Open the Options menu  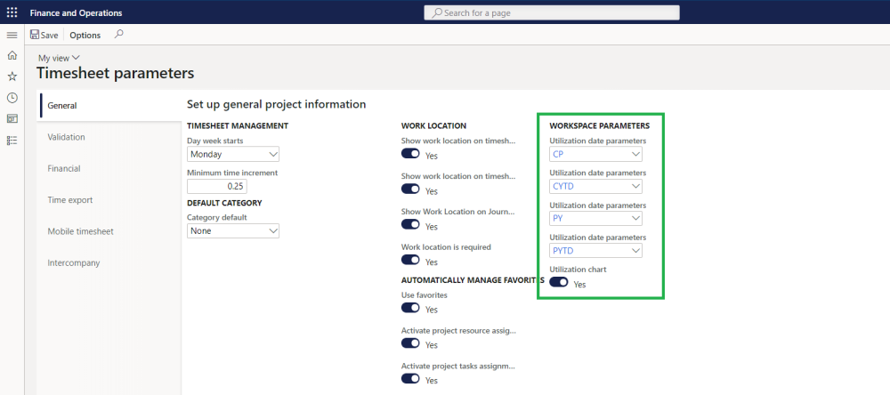[x=85, y=35]
